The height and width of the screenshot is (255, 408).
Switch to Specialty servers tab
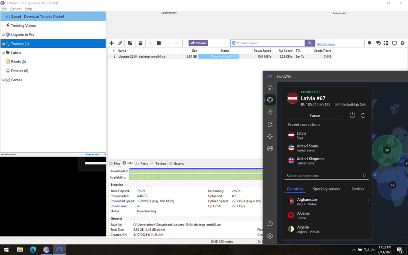click(x=326, y=189)
